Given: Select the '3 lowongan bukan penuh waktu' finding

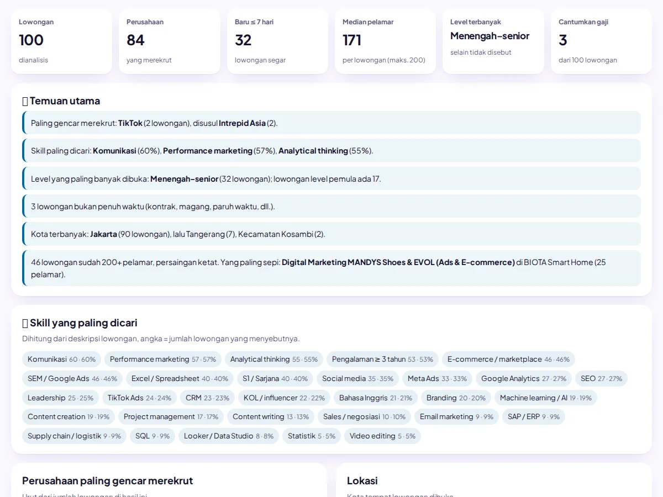Looking at the screenshot, I should click(x=331, y=206).
